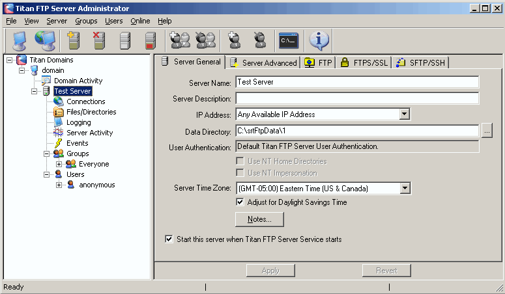Click the browse button beside Data Directory

click(487, 131)
